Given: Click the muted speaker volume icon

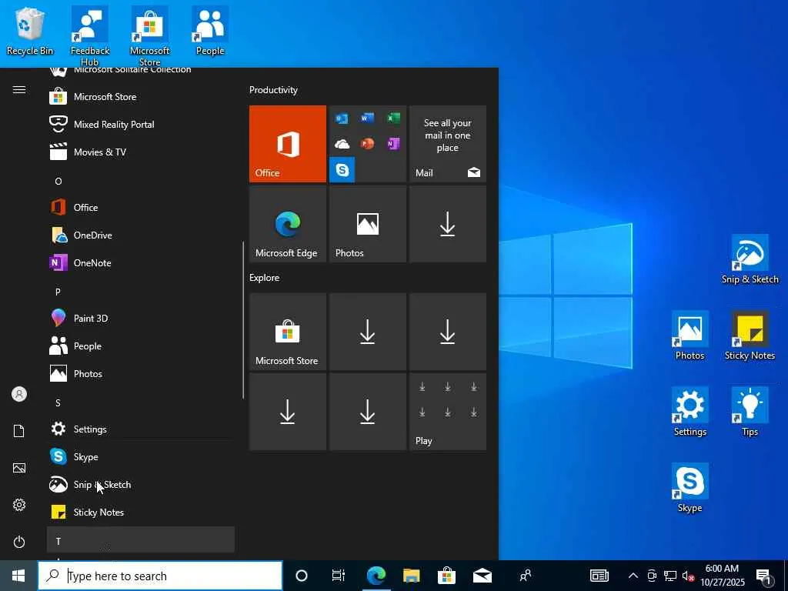Looking at the screenshot, I should point(688,576).
